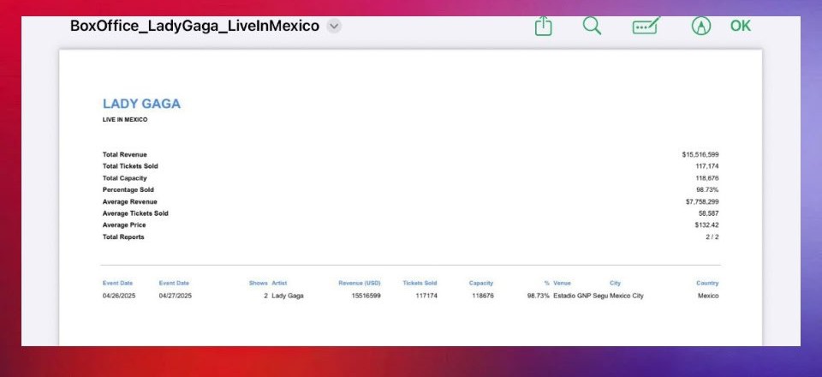Select the Estadio GNP Segu venue cell
This screenshot has width=822, height=377.
(x=581, y=296)
